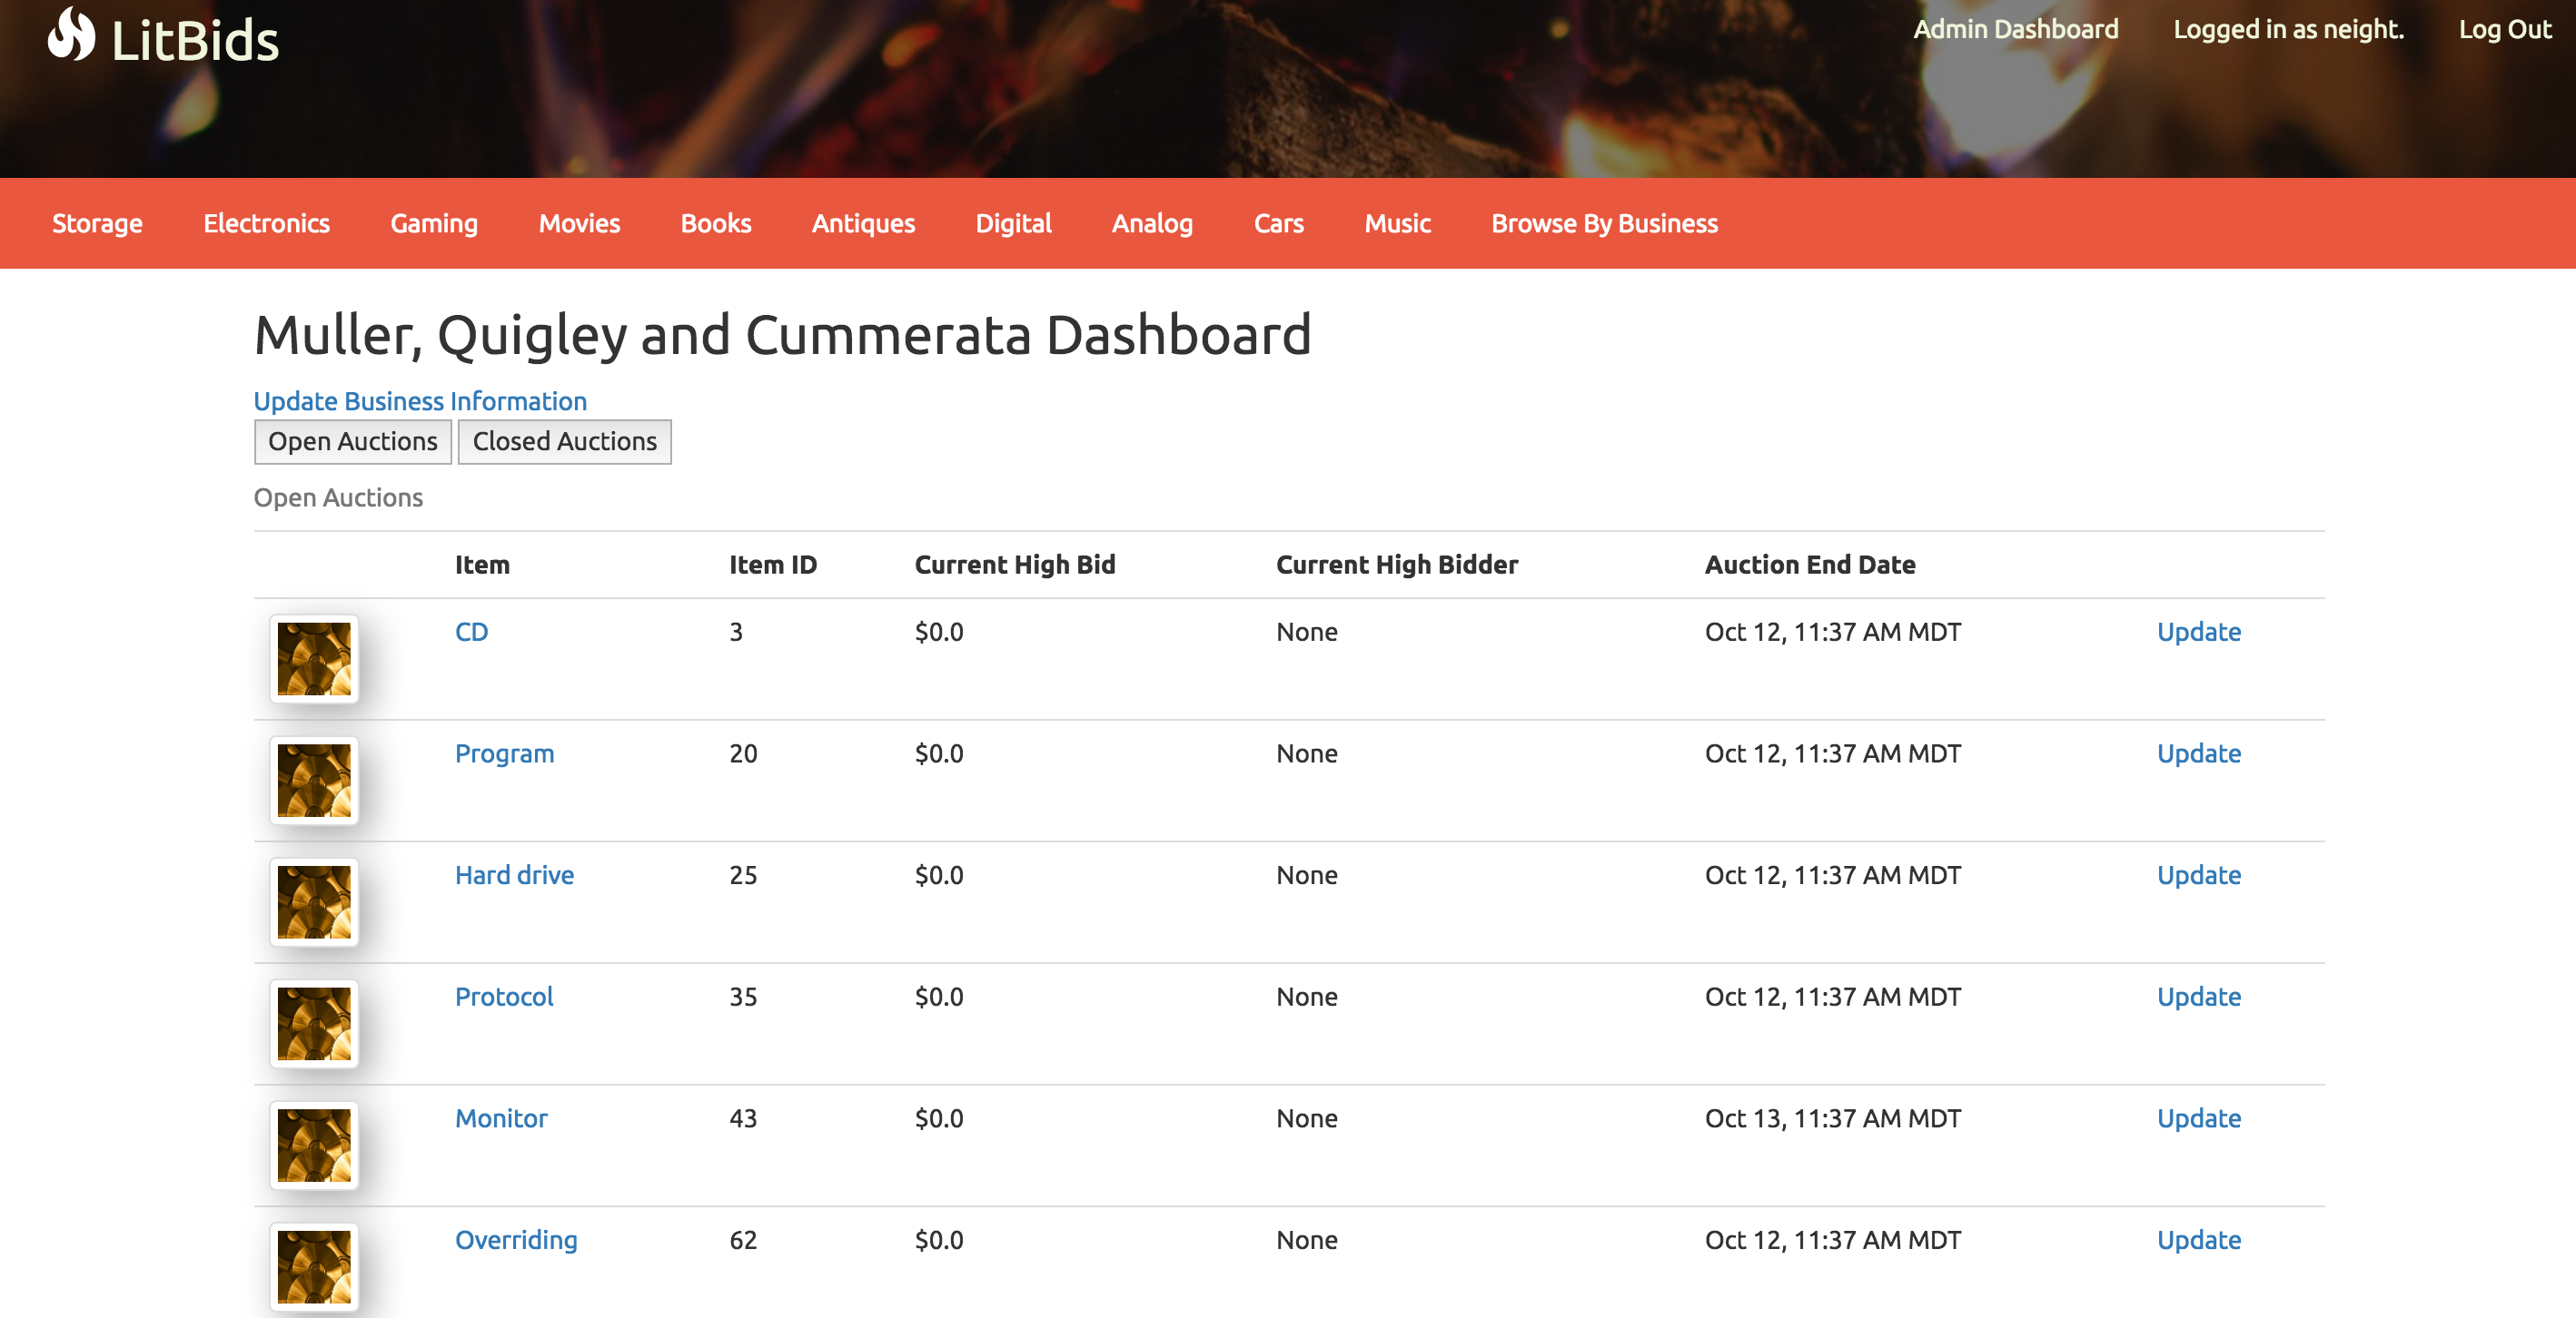Update the Monitor auction
2576x1318 pixels.
tap(2198, 1118)
